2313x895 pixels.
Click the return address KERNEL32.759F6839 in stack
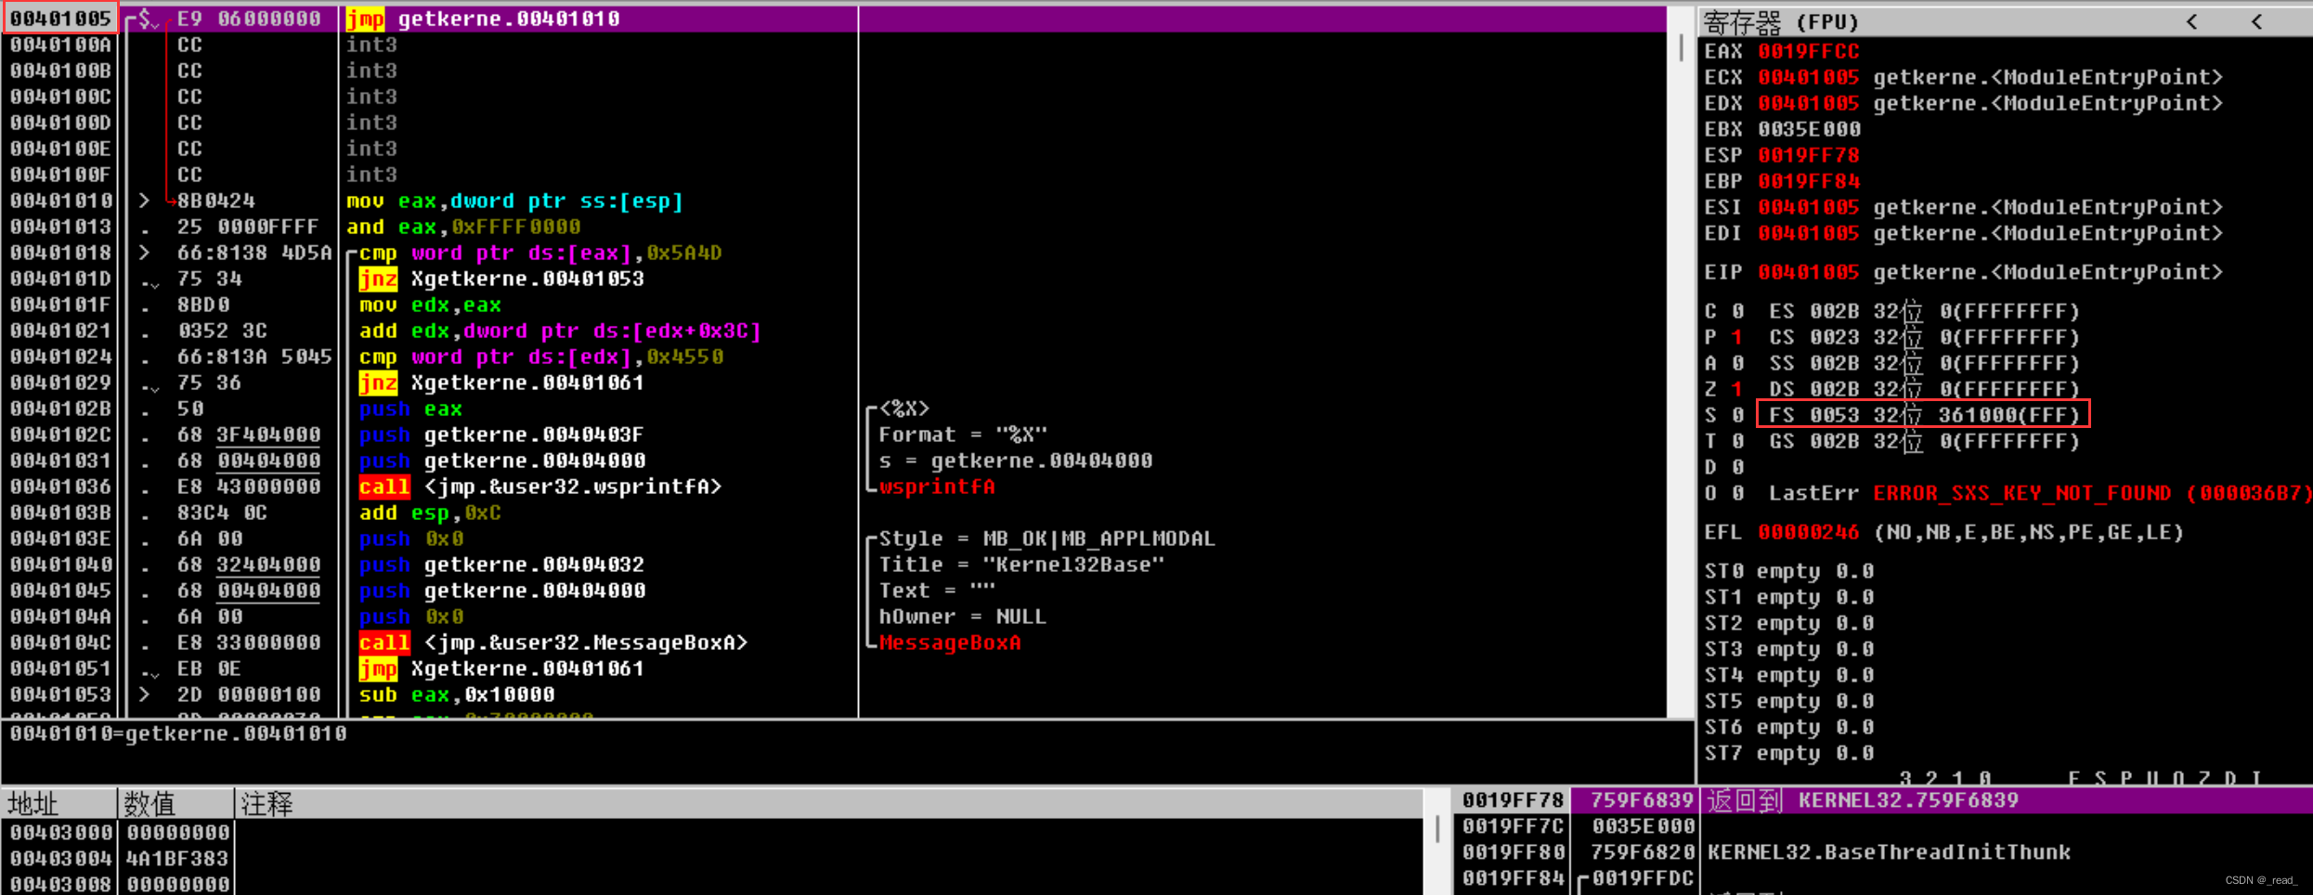pyautogui.click(x=1907, y=799)
